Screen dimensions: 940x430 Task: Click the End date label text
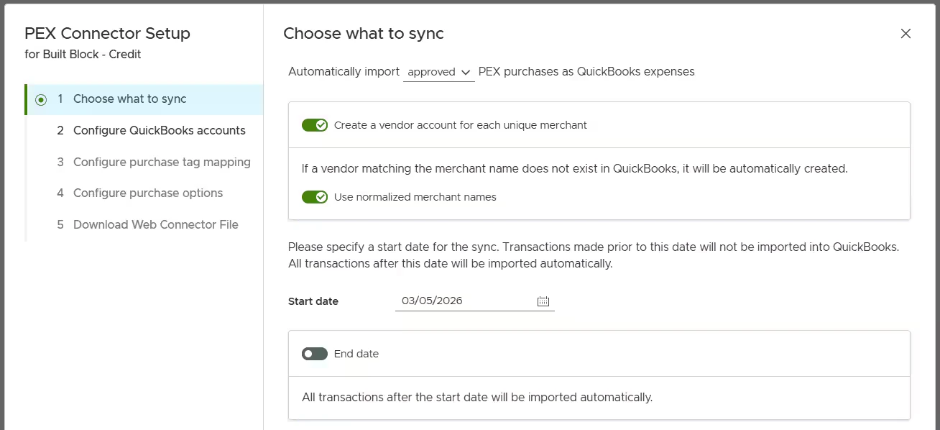click(356, 354)
